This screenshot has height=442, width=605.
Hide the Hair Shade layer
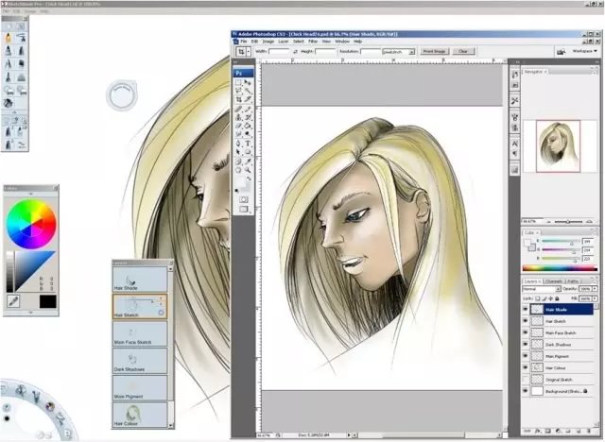click(526, 309)
